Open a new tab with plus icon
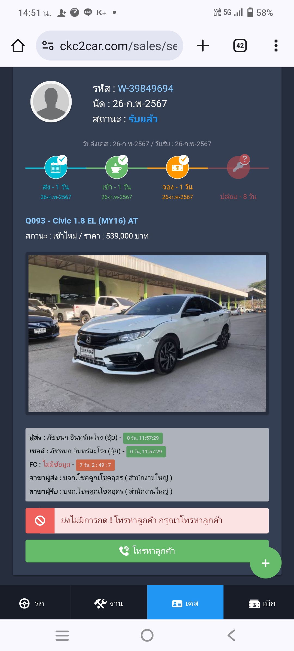Image resolution: width=294 pixels, height=651 pixels. click(x=203, y=46)
